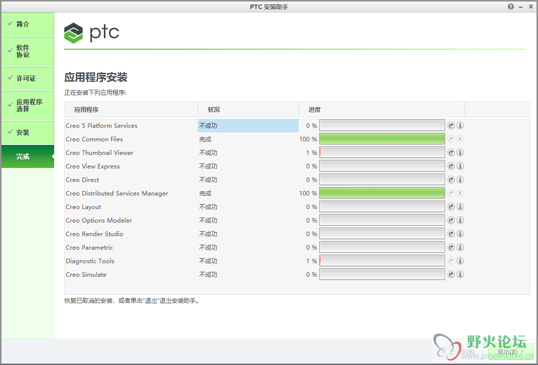Click cancel icon for Creo Distributed Services Manager
Viewport: 538px width, 365px height.
(x=460, y=193)
